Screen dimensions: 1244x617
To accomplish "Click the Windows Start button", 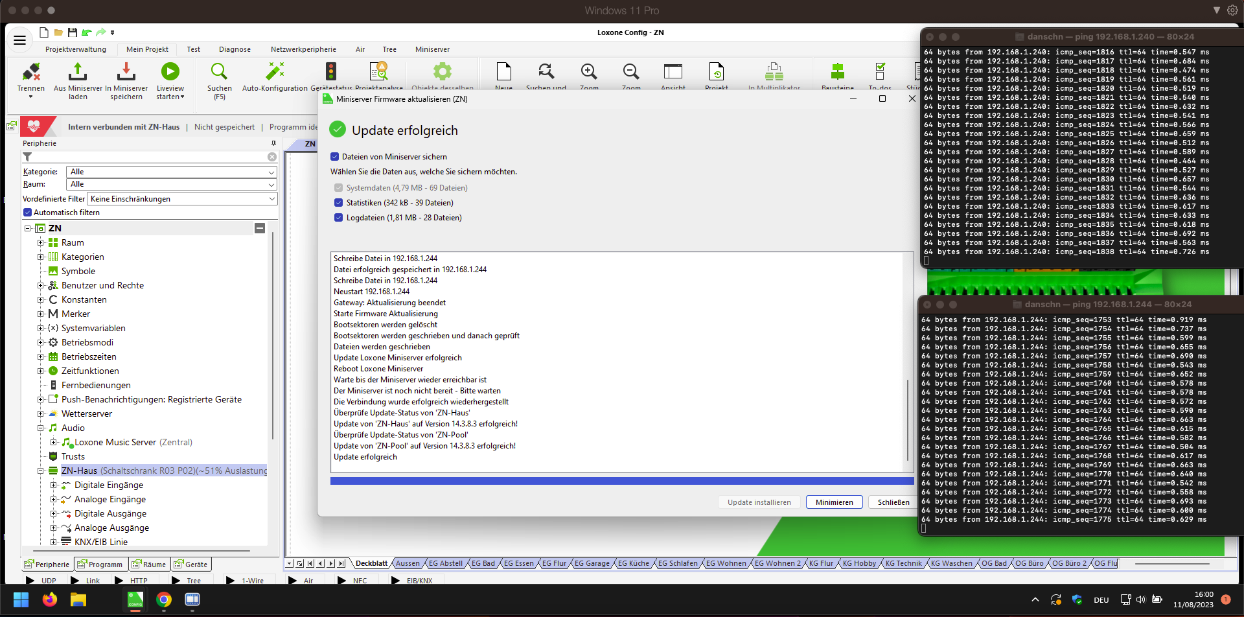I will [21, 600].
